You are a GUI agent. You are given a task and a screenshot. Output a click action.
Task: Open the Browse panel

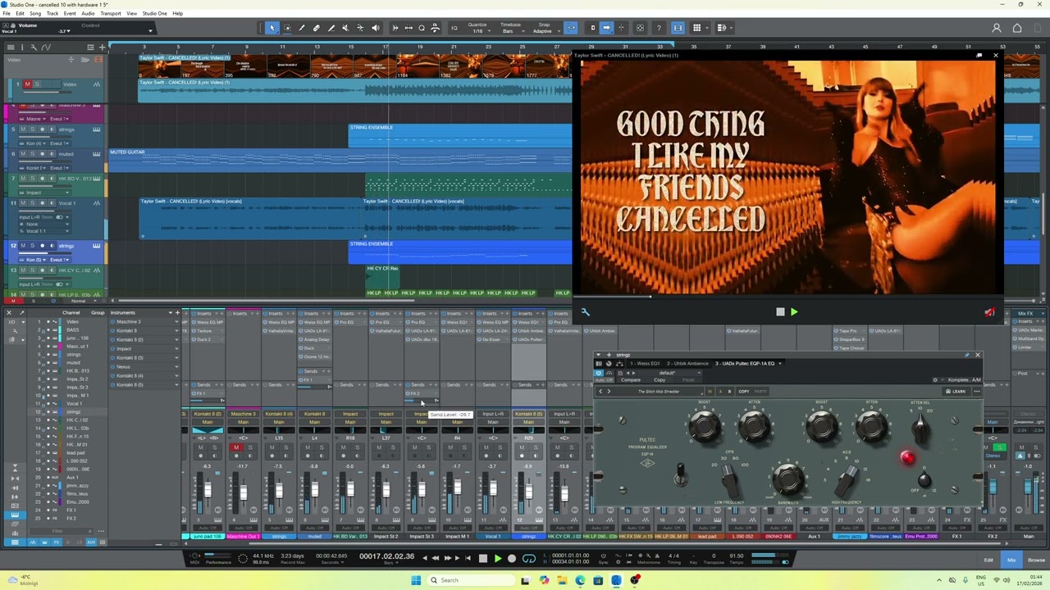pos(1036,560)
